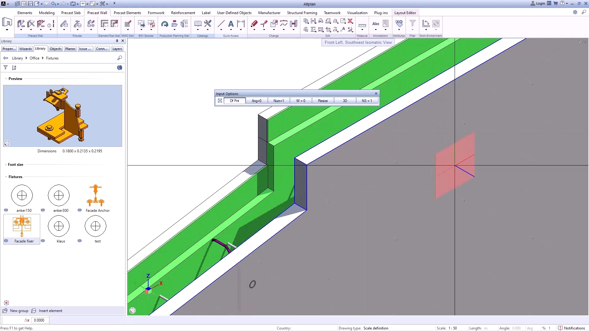Click the Resize button in Input Options

[323, 101]
